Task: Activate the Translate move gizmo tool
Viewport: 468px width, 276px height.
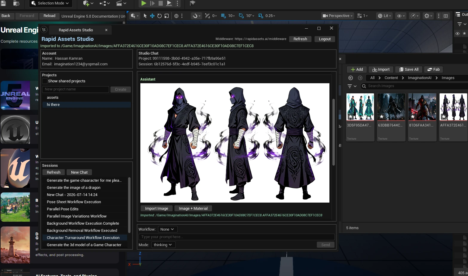Action: coord(152,16)
